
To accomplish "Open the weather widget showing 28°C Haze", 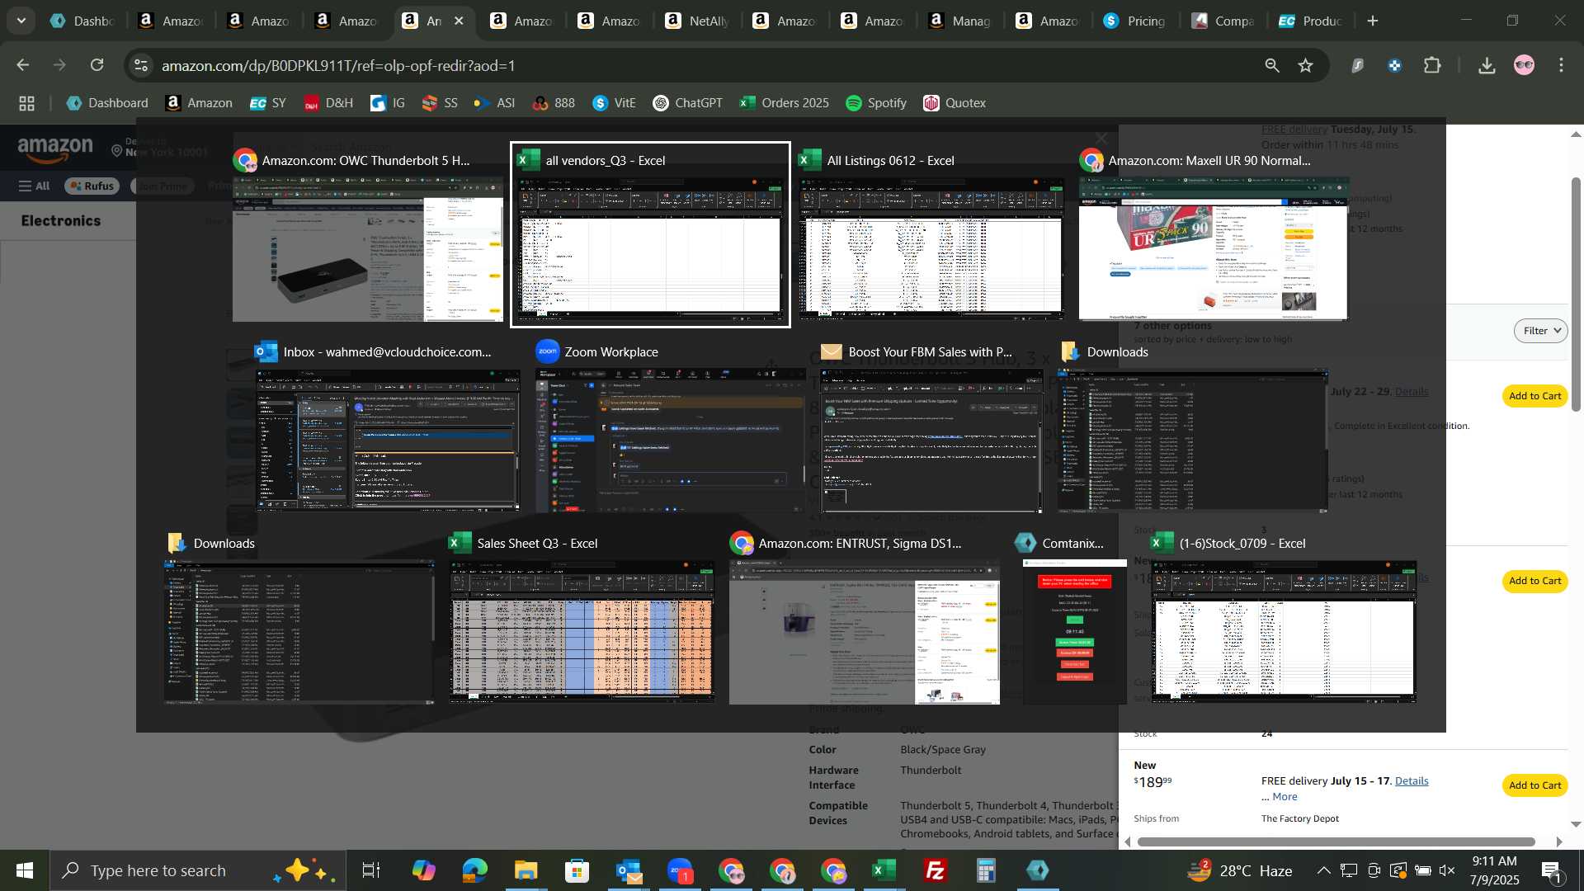I will (1239, 870).
